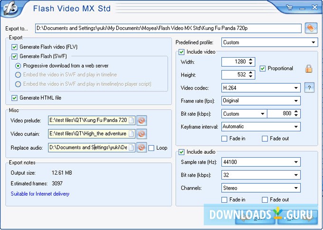
Task: Click the Export to path field
Action: click(x=168, y=28)
